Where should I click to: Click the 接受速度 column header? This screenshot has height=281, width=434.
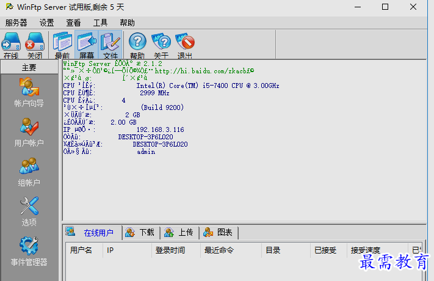click(377, 250)
